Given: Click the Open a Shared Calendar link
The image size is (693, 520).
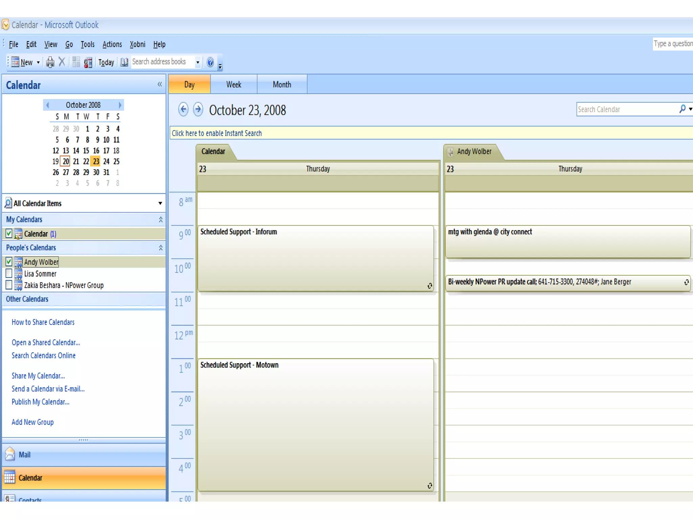Looking at the screenshot, I should coord(46,343).
